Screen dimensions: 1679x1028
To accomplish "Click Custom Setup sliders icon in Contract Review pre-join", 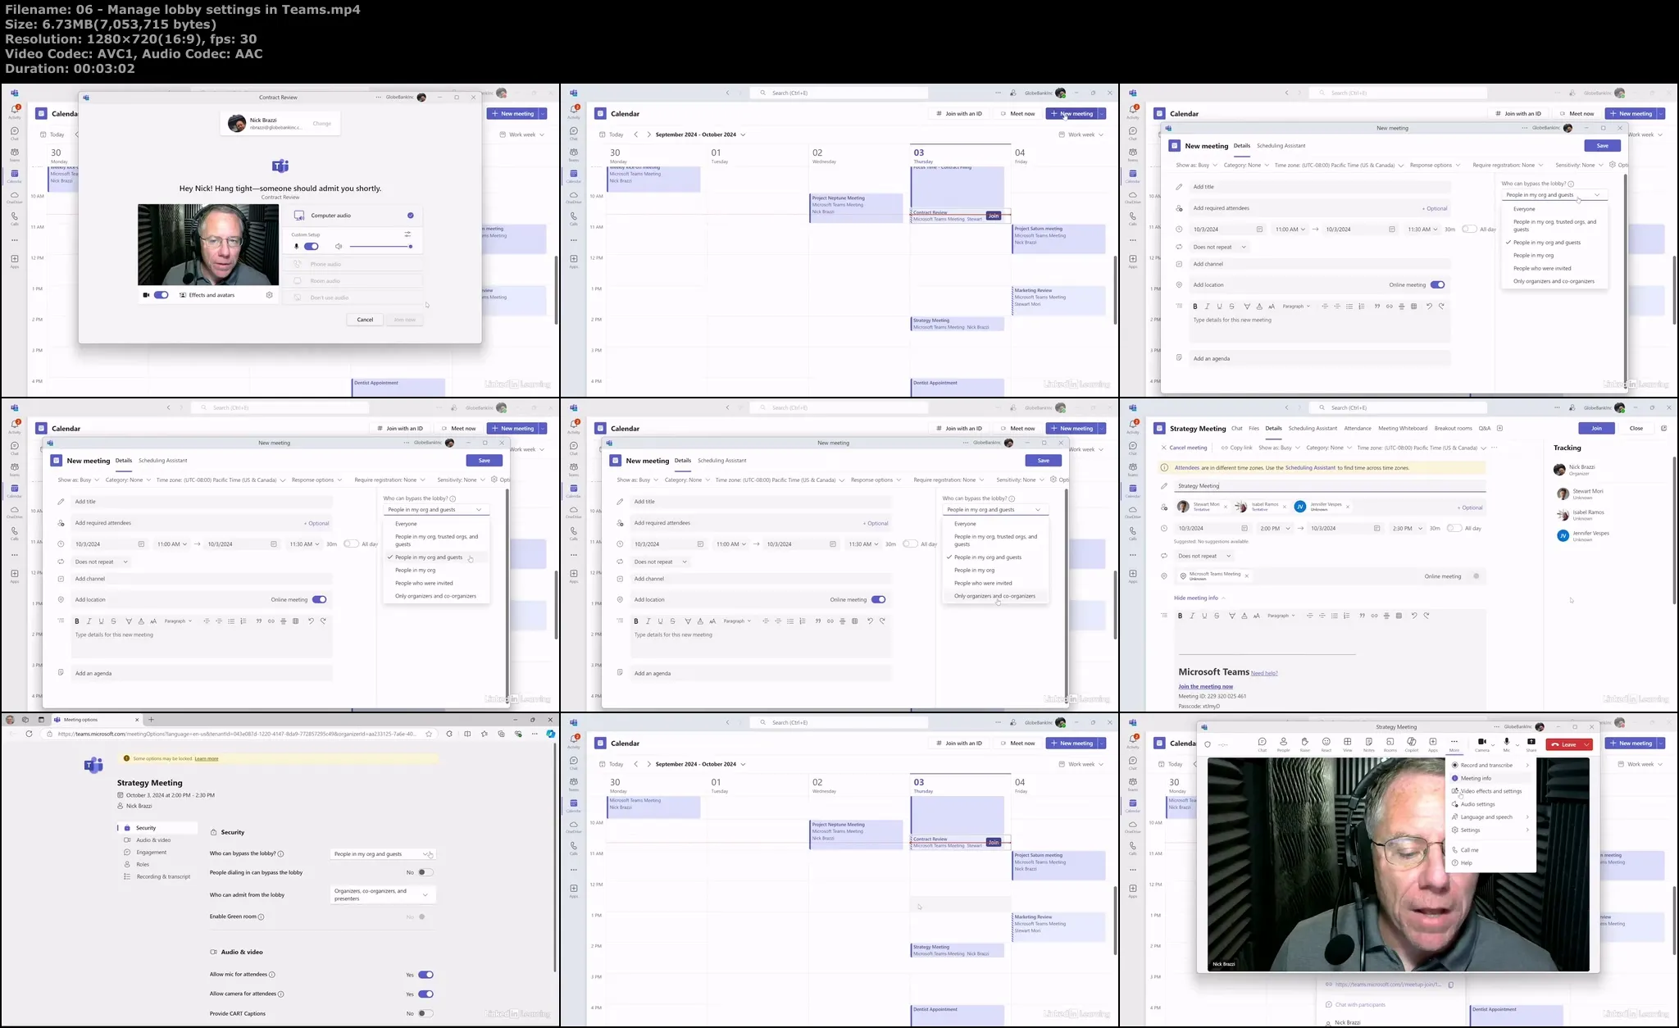I will pyautogui.click(x=407, y=234).
